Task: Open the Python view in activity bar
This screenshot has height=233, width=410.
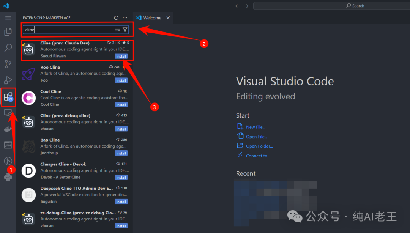Action: pos(8,177)
